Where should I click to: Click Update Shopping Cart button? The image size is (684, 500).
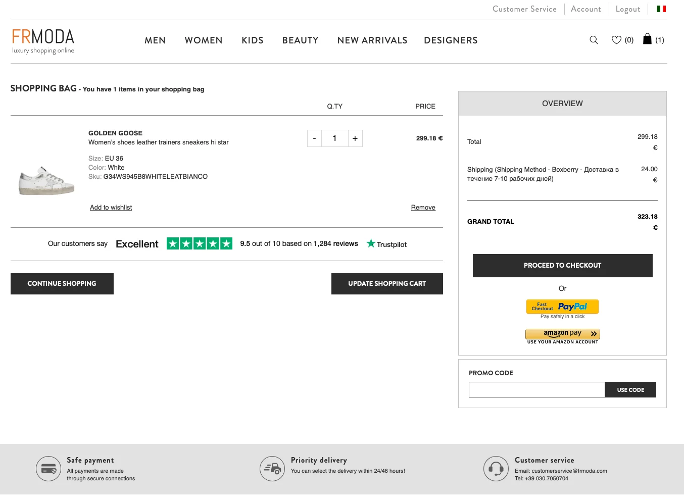[x=387, y=284]
